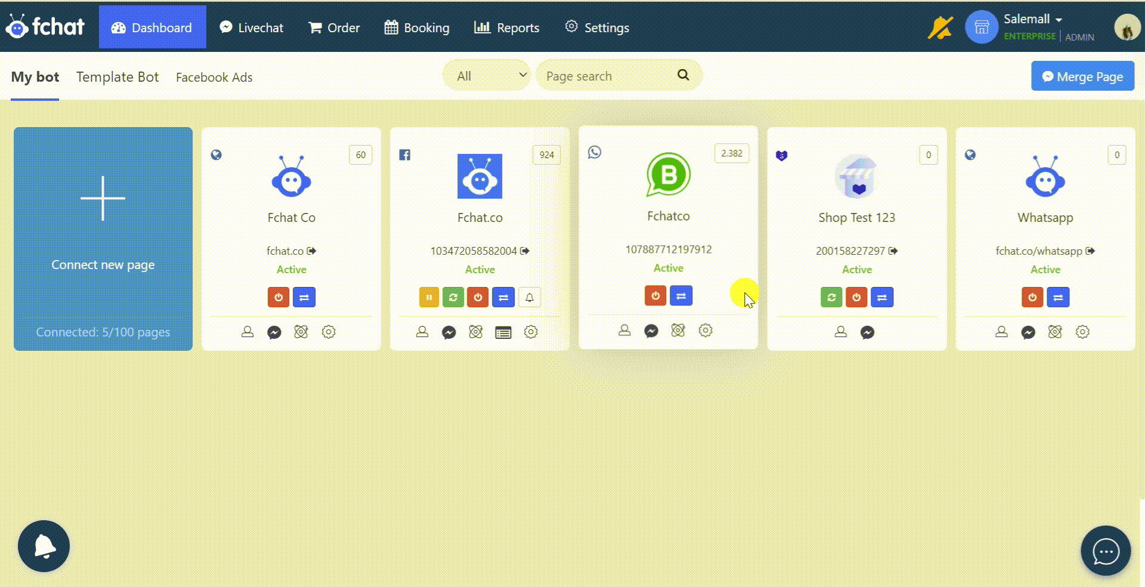Open the atom automation icon on Whatsapp card
This screenshot has height=587, width=1145.
[1055, 332]
